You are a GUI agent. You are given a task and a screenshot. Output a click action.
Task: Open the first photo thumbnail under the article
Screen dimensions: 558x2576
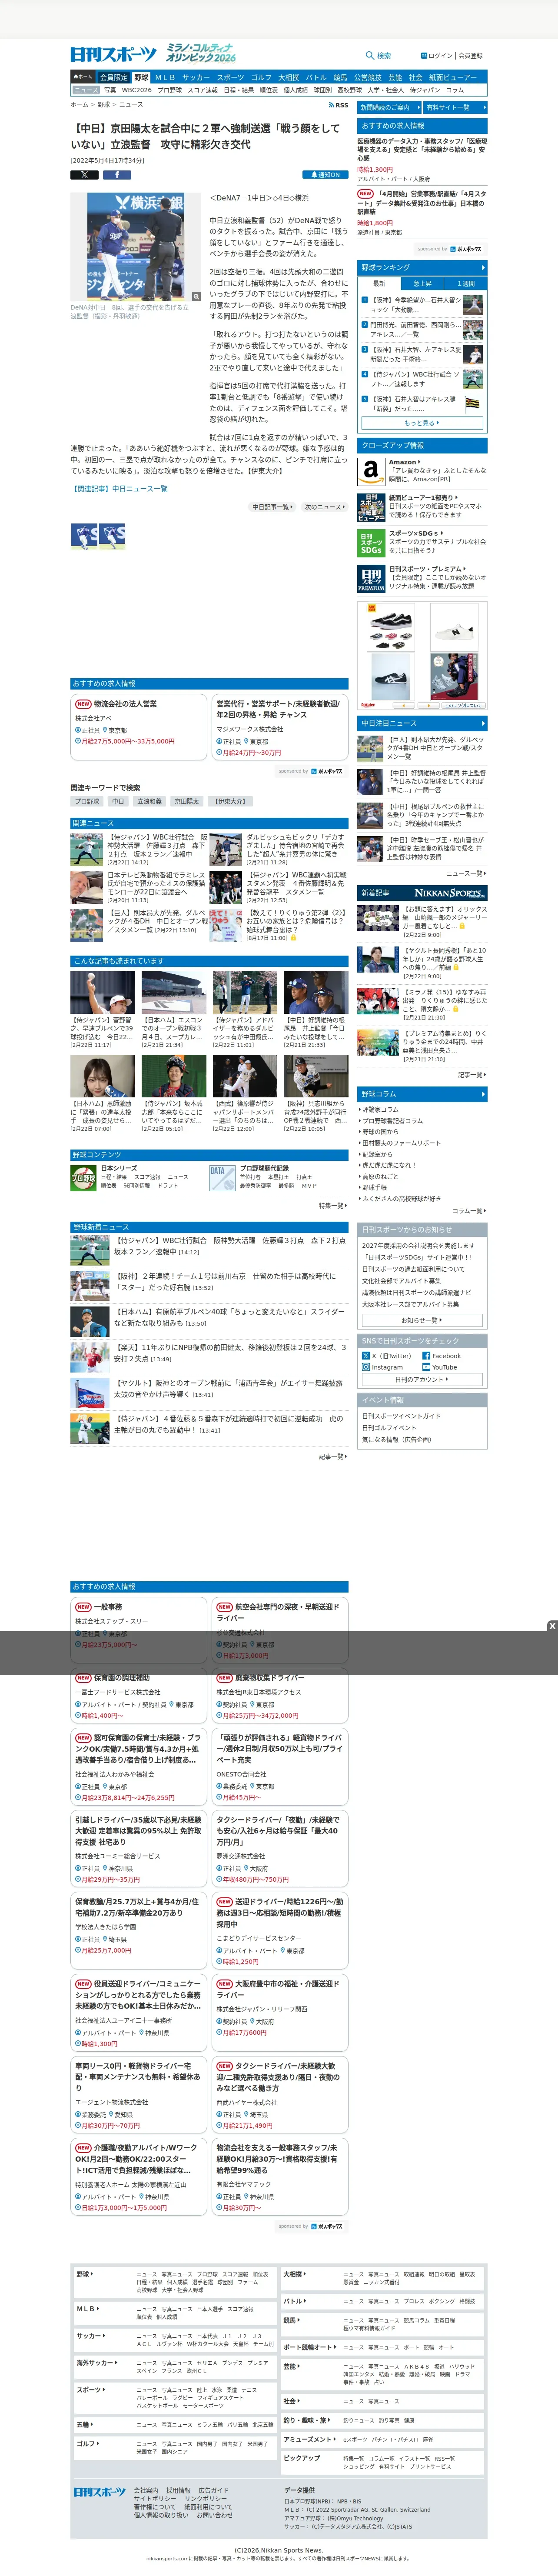pyautogui.click(x=84, y=536)
